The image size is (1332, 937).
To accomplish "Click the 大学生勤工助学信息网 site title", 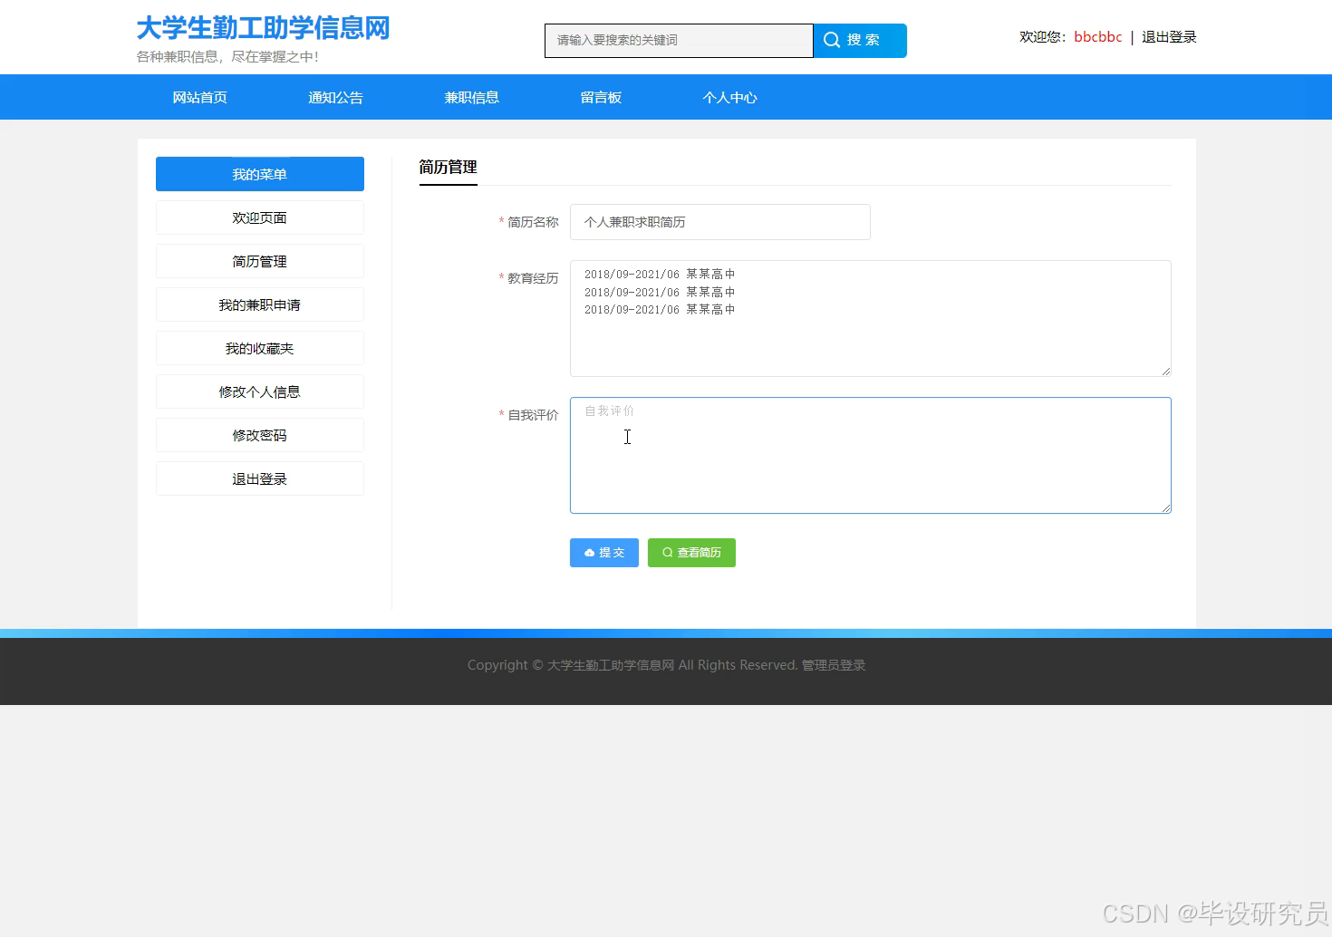I will [x=263, y=28].
